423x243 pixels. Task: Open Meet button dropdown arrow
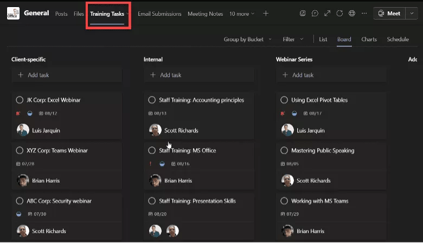pyautogui.click(x=412, y=13)
